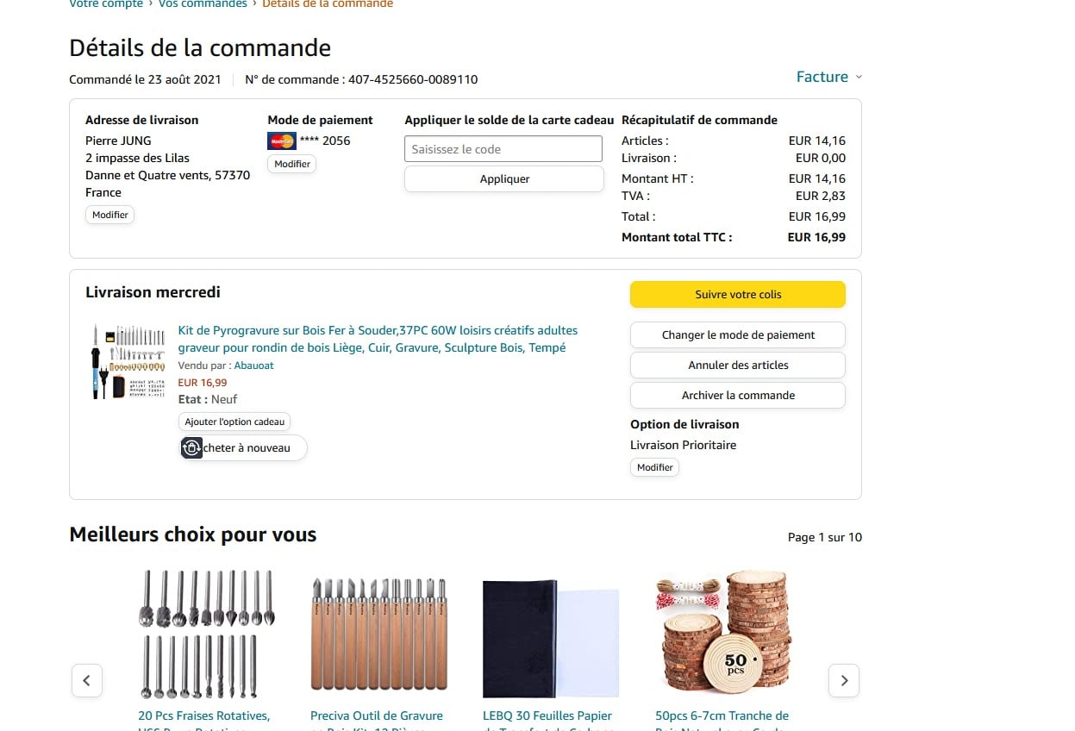Modify the delivery address
1075x731 pixels.
click(x=110, y=215)
